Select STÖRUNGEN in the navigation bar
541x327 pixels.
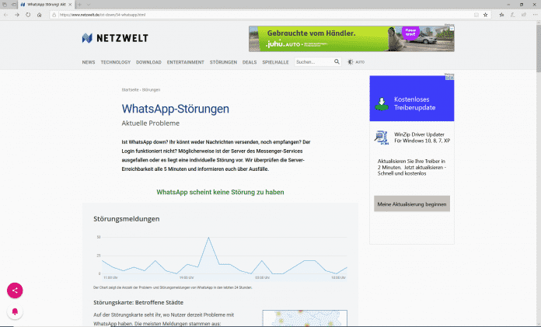click(223, 61)
